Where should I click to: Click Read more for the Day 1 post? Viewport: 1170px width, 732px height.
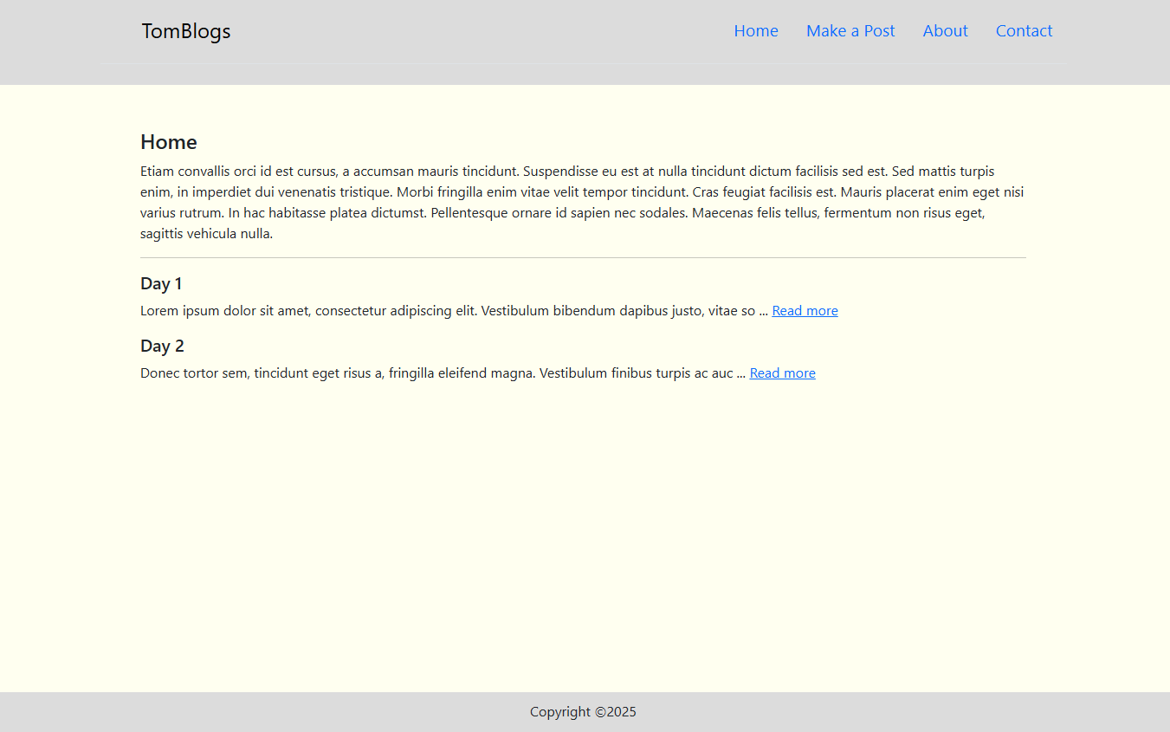(805, 311)
